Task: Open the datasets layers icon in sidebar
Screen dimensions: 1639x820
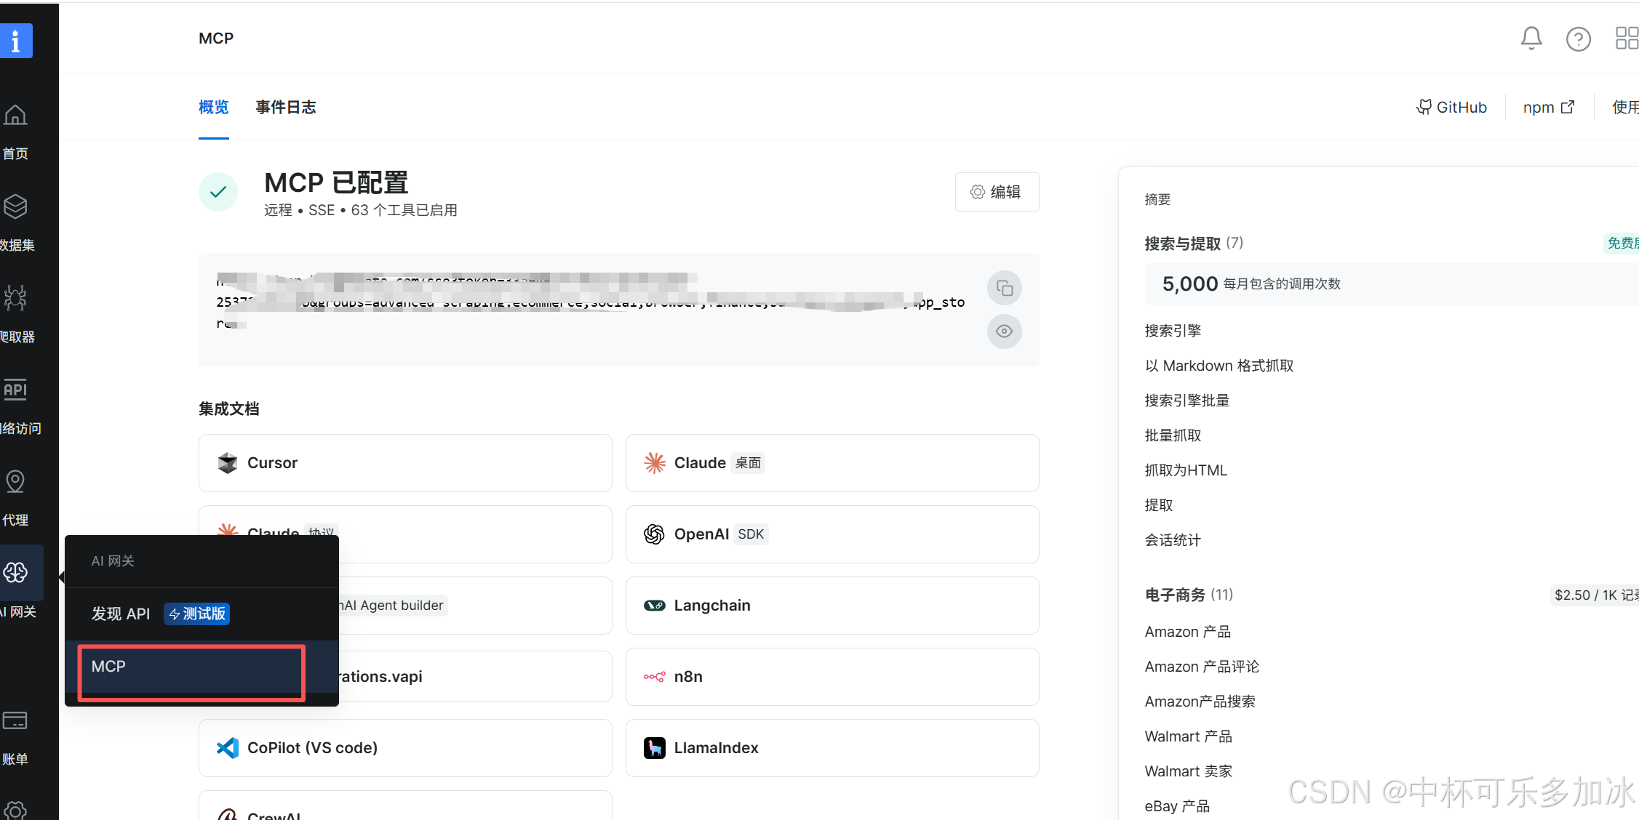Action: 15,206
